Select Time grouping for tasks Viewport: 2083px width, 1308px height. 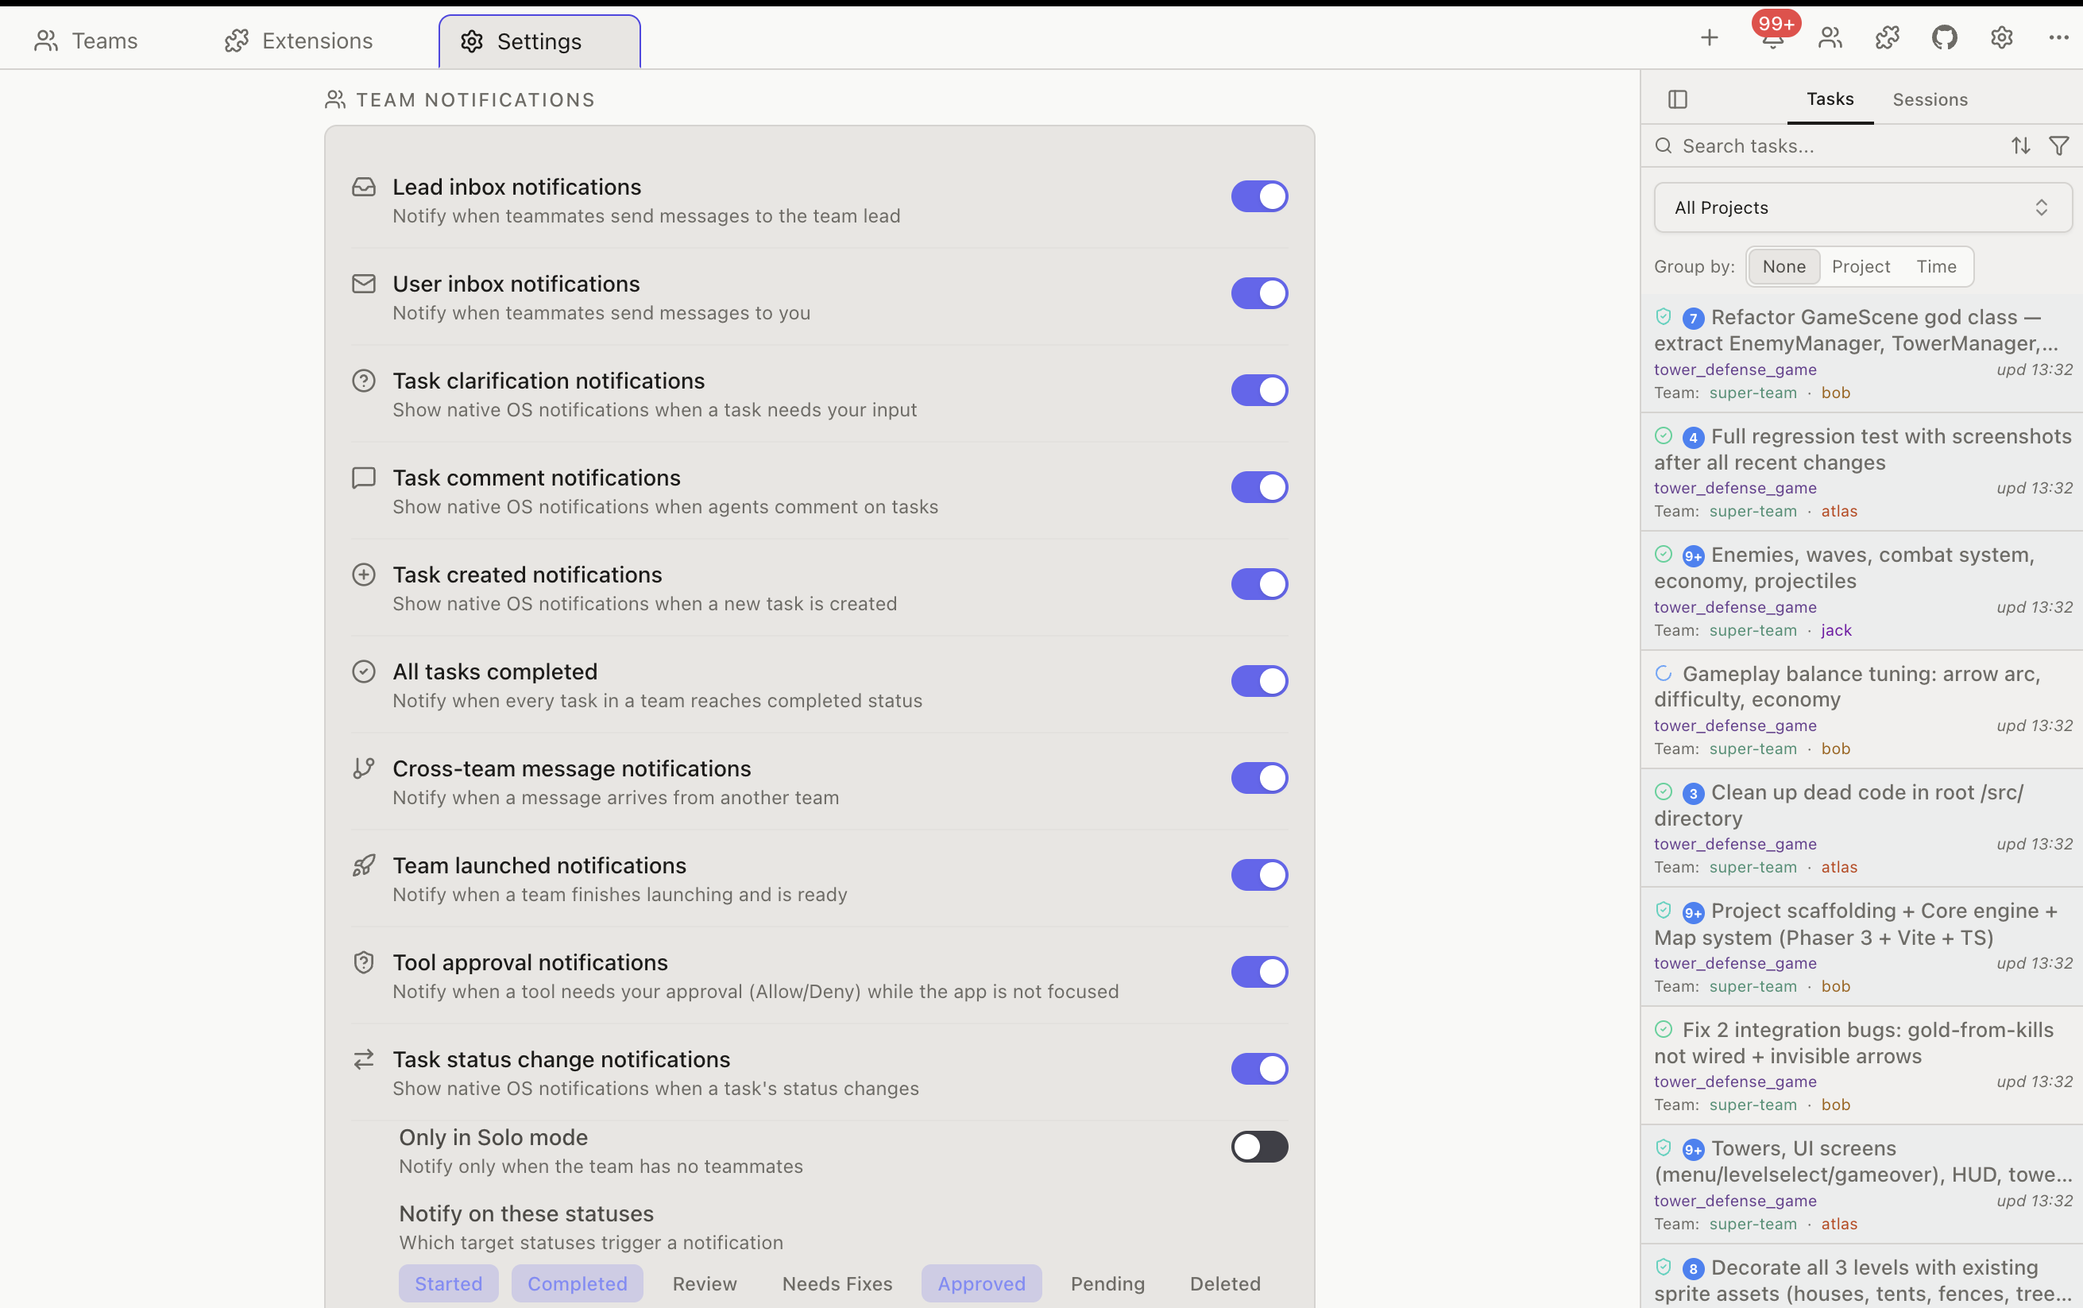click(1937, 266)
